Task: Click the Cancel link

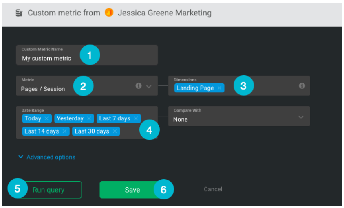Action: point(213,189)
